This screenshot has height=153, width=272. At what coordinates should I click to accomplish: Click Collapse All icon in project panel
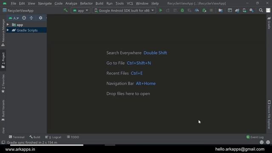pos(31,18)
